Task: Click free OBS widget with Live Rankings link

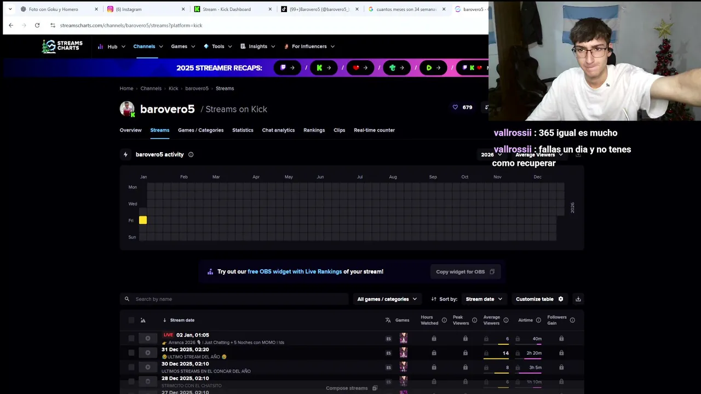Action: pyautogui.click(x=295, y=271)
